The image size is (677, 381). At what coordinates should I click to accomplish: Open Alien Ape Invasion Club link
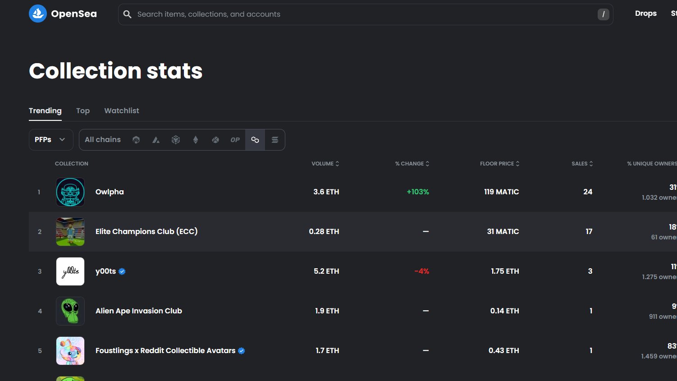[139, 311]
